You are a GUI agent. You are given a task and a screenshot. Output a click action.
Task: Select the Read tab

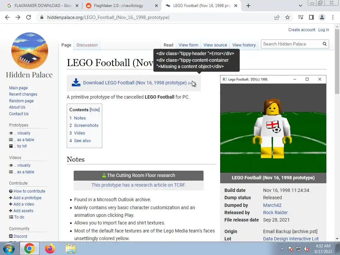coord(168,45)
